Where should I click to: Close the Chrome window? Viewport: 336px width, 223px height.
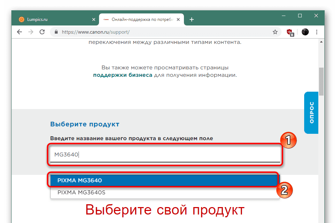click(x=316, y=16)
